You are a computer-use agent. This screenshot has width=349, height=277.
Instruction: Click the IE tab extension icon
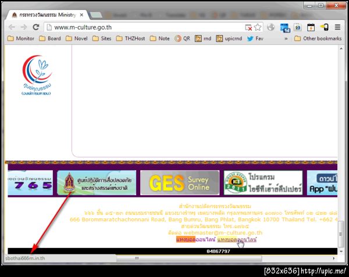298,27
